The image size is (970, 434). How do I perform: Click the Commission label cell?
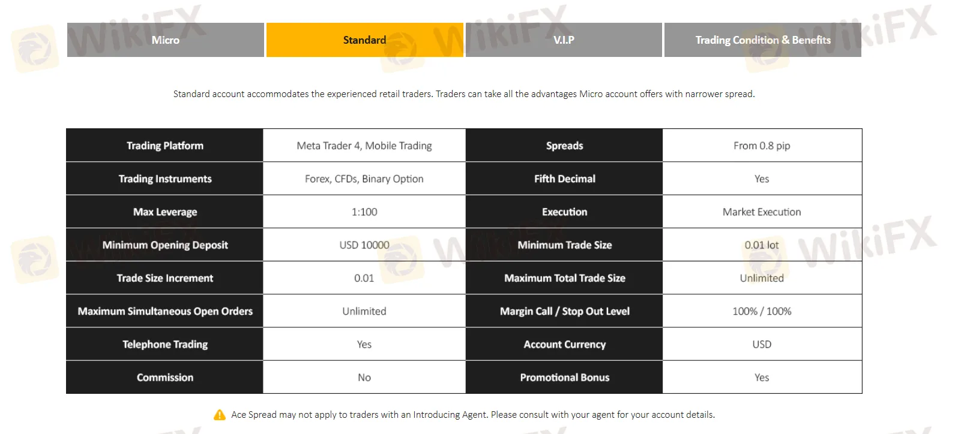165,377
